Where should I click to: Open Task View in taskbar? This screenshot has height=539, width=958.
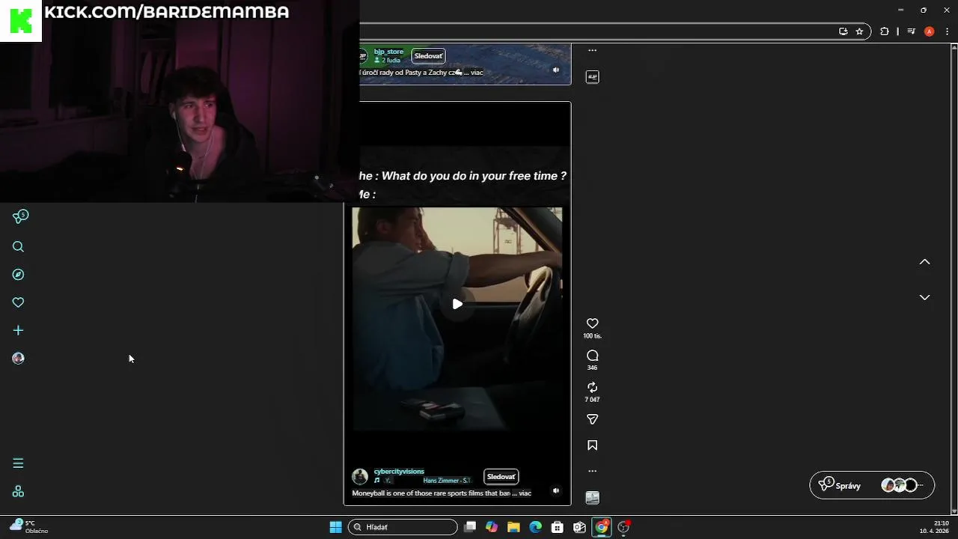pos(470,527)
